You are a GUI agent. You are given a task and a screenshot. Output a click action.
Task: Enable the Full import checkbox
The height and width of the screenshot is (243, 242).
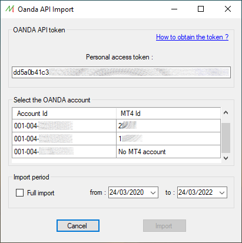coord(19,192)
